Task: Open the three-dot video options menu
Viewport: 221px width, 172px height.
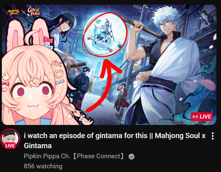Action: tap(213, 136)
